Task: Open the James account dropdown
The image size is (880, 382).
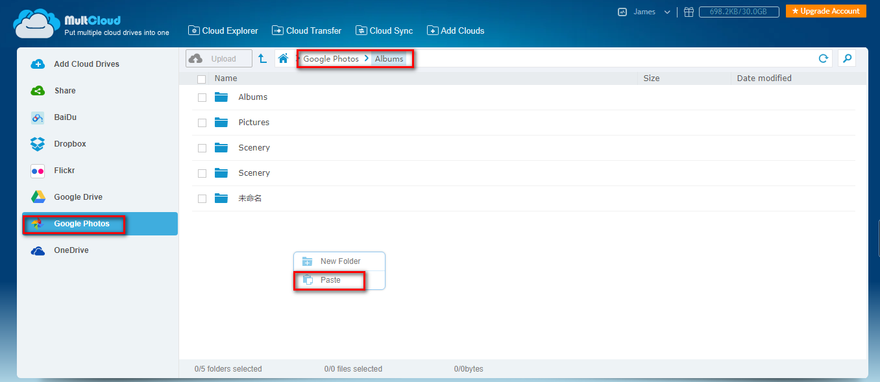Action: coord(652,12)
